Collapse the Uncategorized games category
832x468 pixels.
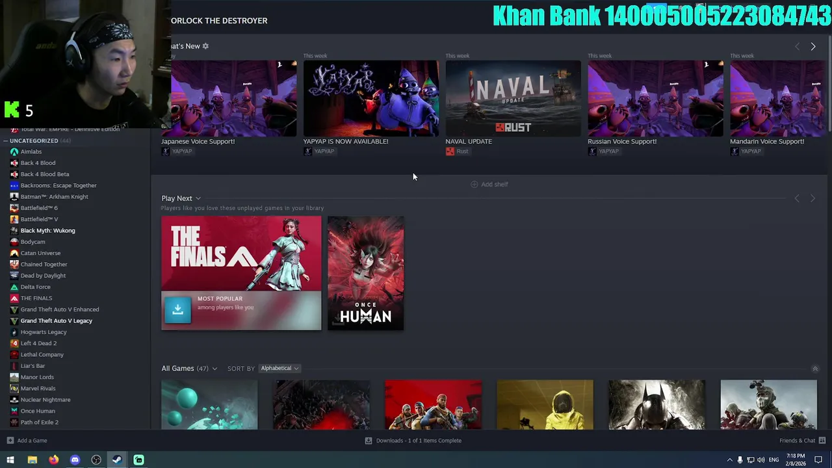click(6, 140)
